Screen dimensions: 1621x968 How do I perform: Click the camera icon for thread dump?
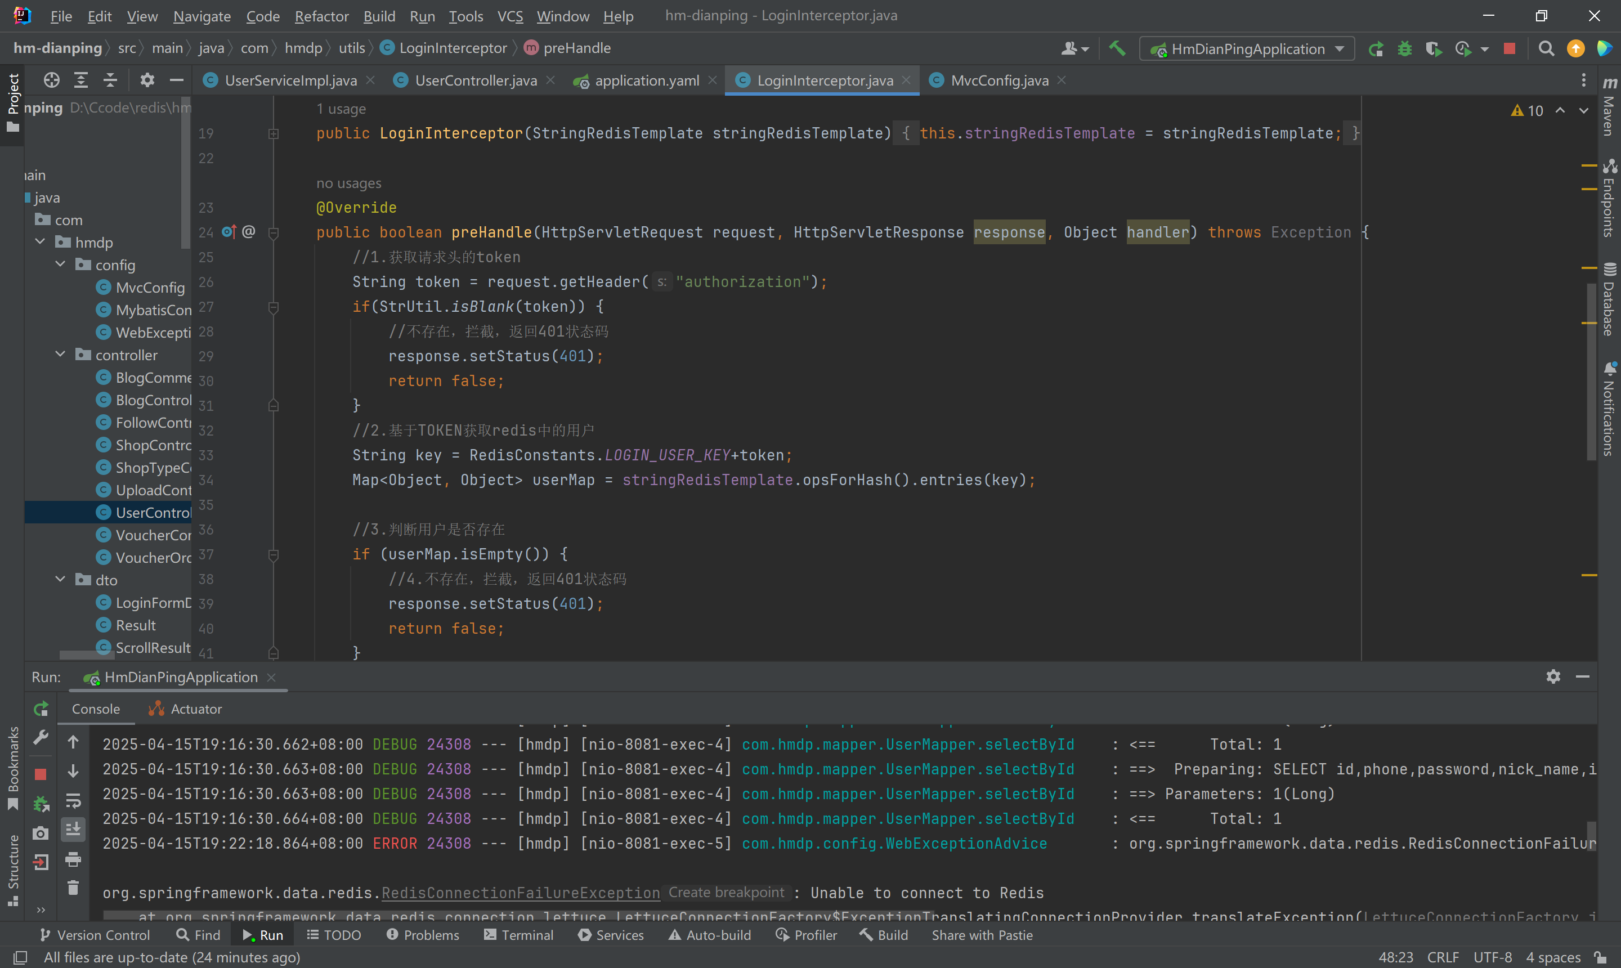[x=41, y=833]
